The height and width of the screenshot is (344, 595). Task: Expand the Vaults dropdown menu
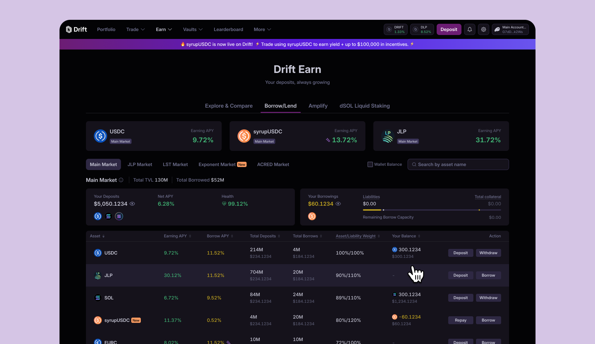(193, 29)
